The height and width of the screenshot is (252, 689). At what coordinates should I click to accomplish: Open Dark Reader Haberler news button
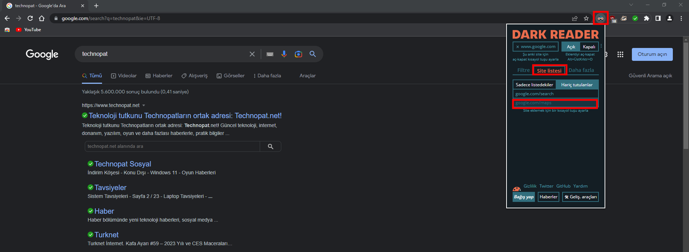point(549,197)
